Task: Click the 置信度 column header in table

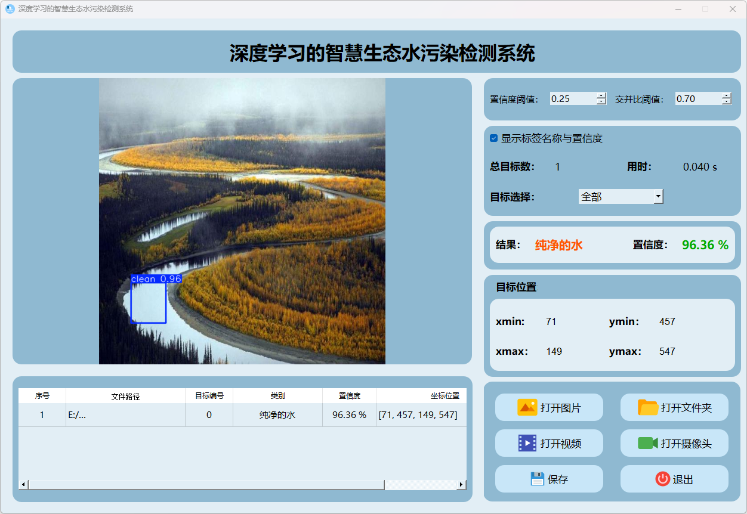Action: click(x=349, y=396)
